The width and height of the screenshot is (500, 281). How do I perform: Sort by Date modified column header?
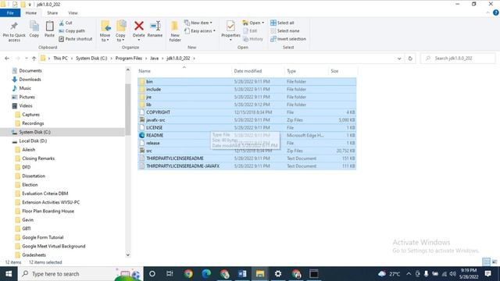(258, 71)
